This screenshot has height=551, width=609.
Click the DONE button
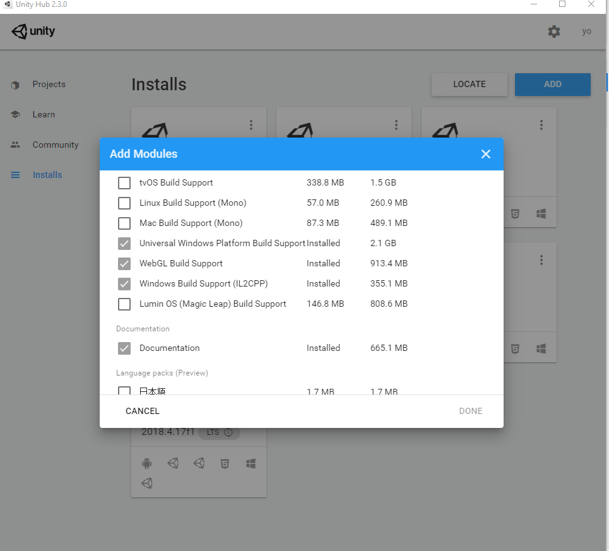pos(470,411)
